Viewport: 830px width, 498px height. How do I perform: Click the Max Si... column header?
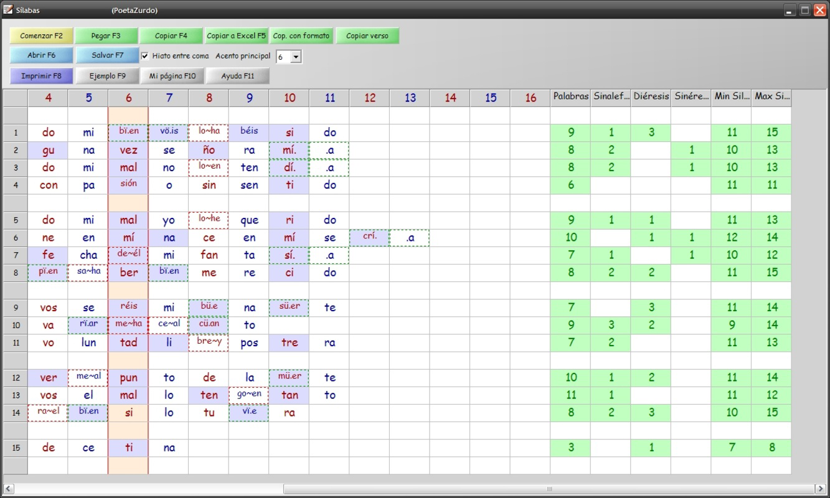[x=771, y=96]
